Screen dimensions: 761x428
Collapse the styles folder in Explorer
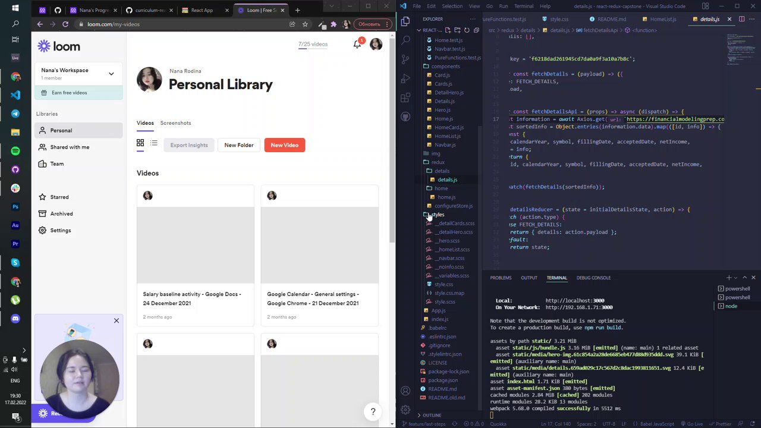tap(438, 215)
